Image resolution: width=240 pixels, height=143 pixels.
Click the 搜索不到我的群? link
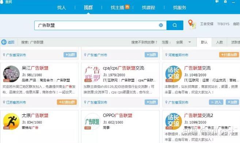[144, 42]
